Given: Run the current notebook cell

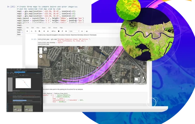Looking at the screenshot, I should click(54, 31).
